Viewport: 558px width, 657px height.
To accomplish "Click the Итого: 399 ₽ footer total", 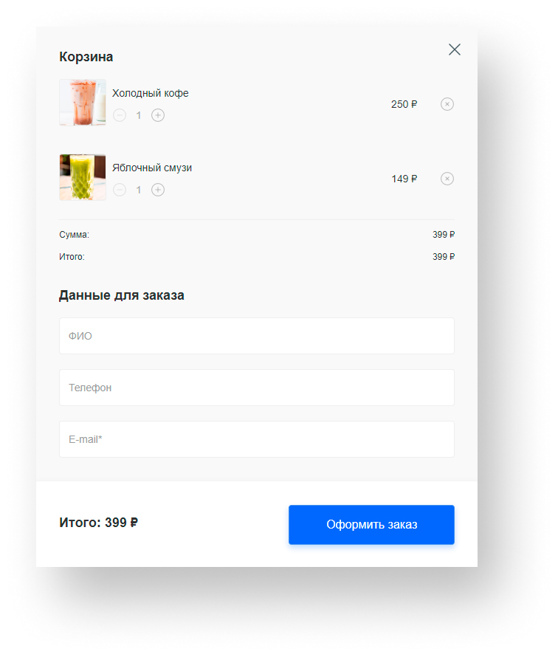I will coord(98,523).
